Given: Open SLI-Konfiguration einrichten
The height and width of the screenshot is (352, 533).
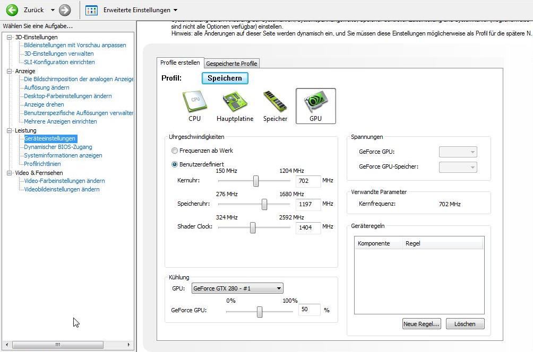Looking at the screenshot, I should (59, 62).
